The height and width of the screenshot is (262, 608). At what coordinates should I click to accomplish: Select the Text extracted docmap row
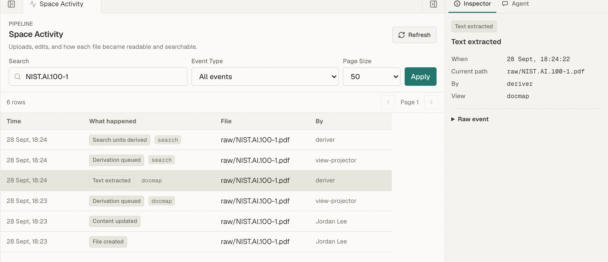pos(196,181)
